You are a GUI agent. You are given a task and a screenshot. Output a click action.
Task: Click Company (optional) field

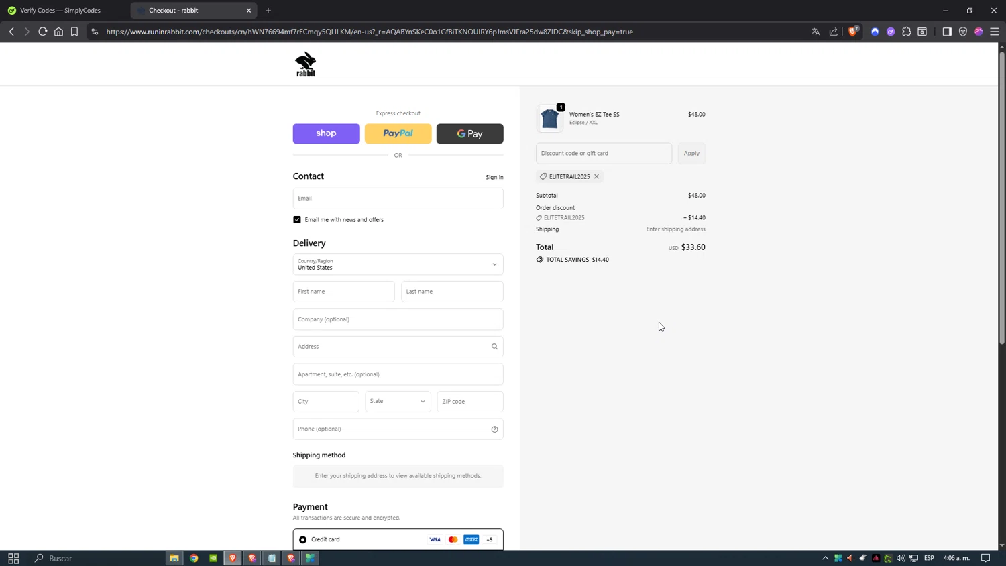click(x=398, y=319)
